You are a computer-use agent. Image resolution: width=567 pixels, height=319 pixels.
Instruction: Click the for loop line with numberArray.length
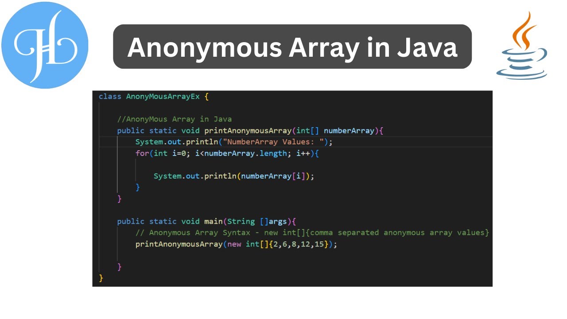[x=227, y=153]
